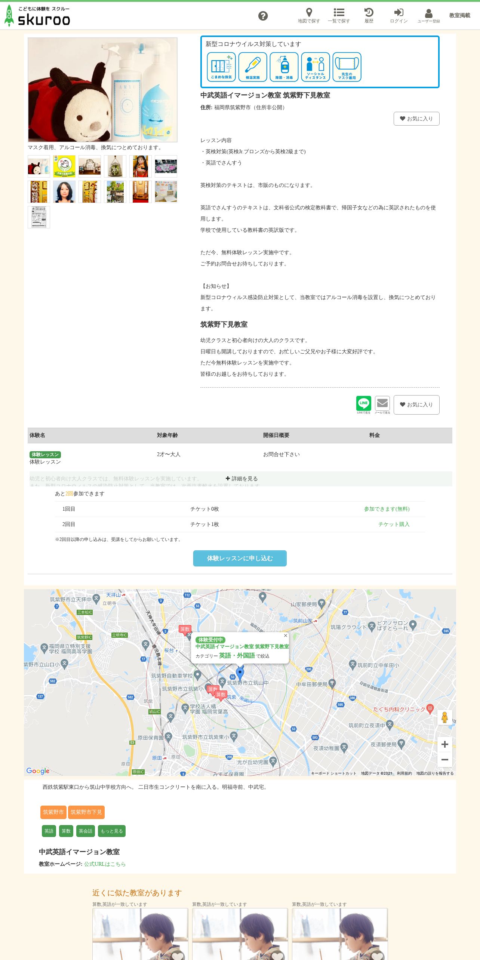Viewport: 480px width, 960px height.
Task: Click the 英会話 green tag
Action: click(86, 831)
